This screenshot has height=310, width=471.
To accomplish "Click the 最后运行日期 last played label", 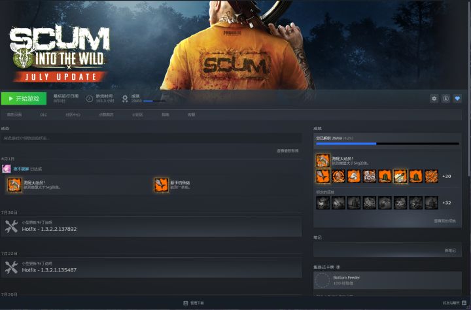I will pos(66,96).
